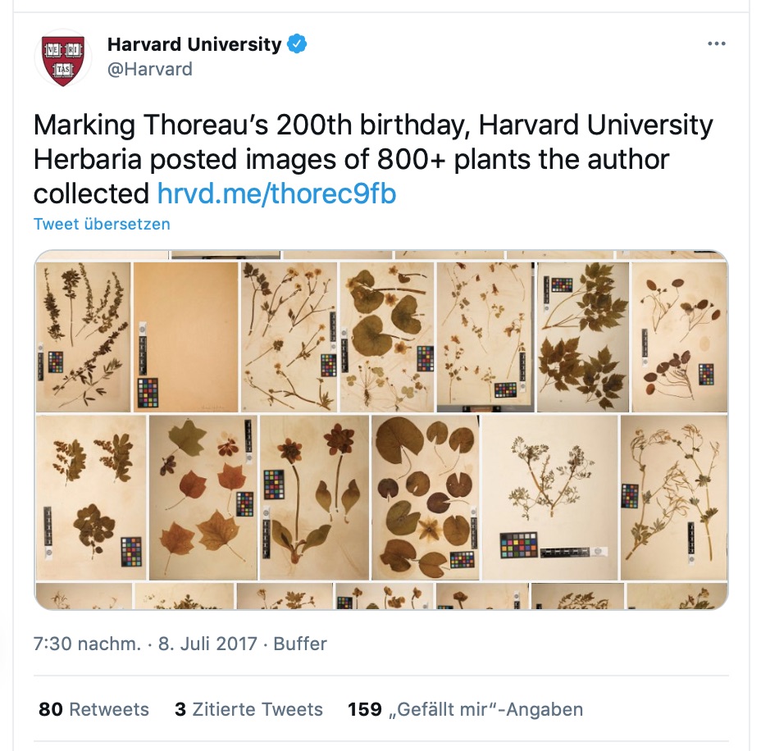Select the Harvard University avatar image
Image resolution: width=761 pixels, height=751 pixels.
63,57
